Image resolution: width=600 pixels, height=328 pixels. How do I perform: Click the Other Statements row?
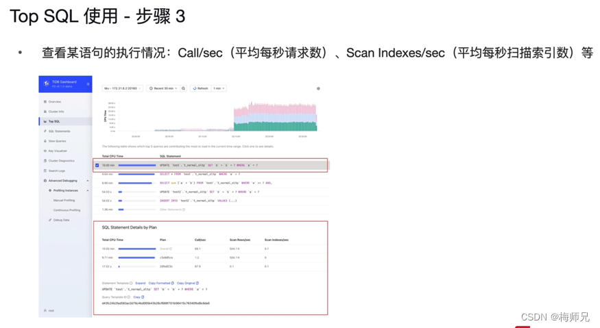pyautogui.click(x=212, y=210)
